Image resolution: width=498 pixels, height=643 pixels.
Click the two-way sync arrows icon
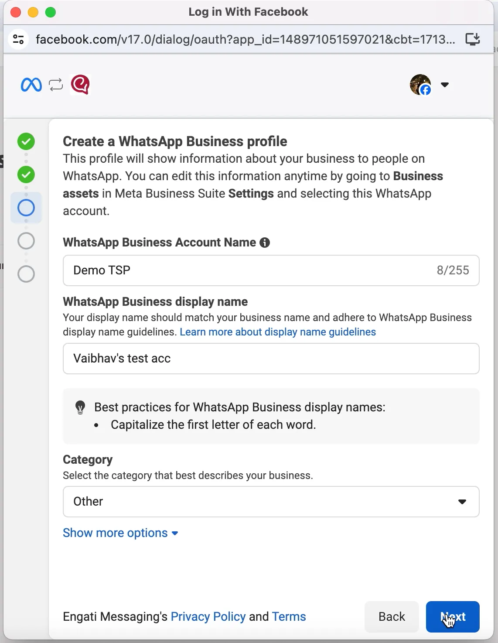coord(56,85)
